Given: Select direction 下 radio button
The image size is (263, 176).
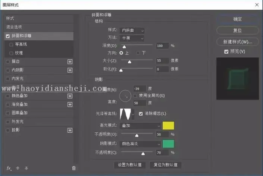Looking at the screenshot, I should click(x=138, y=53).
